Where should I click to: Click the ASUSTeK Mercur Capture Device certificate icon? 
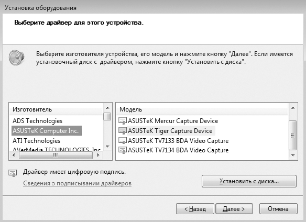click(x=123, y=121)
